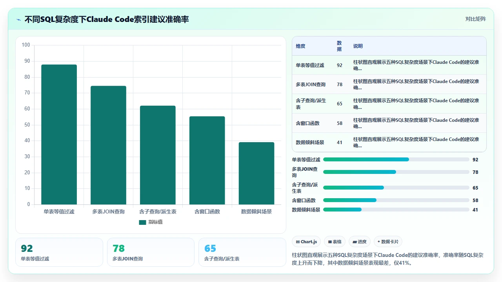Click the 说明 table column header
The height and width of the screenshot is (282, 502).
(358, 46)
